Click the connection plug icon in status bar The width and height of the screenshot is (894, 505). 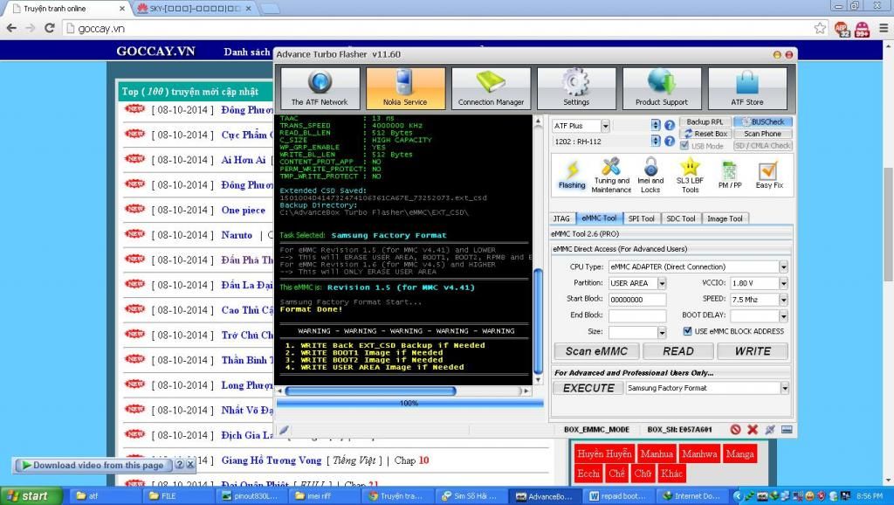coord(770,430)
